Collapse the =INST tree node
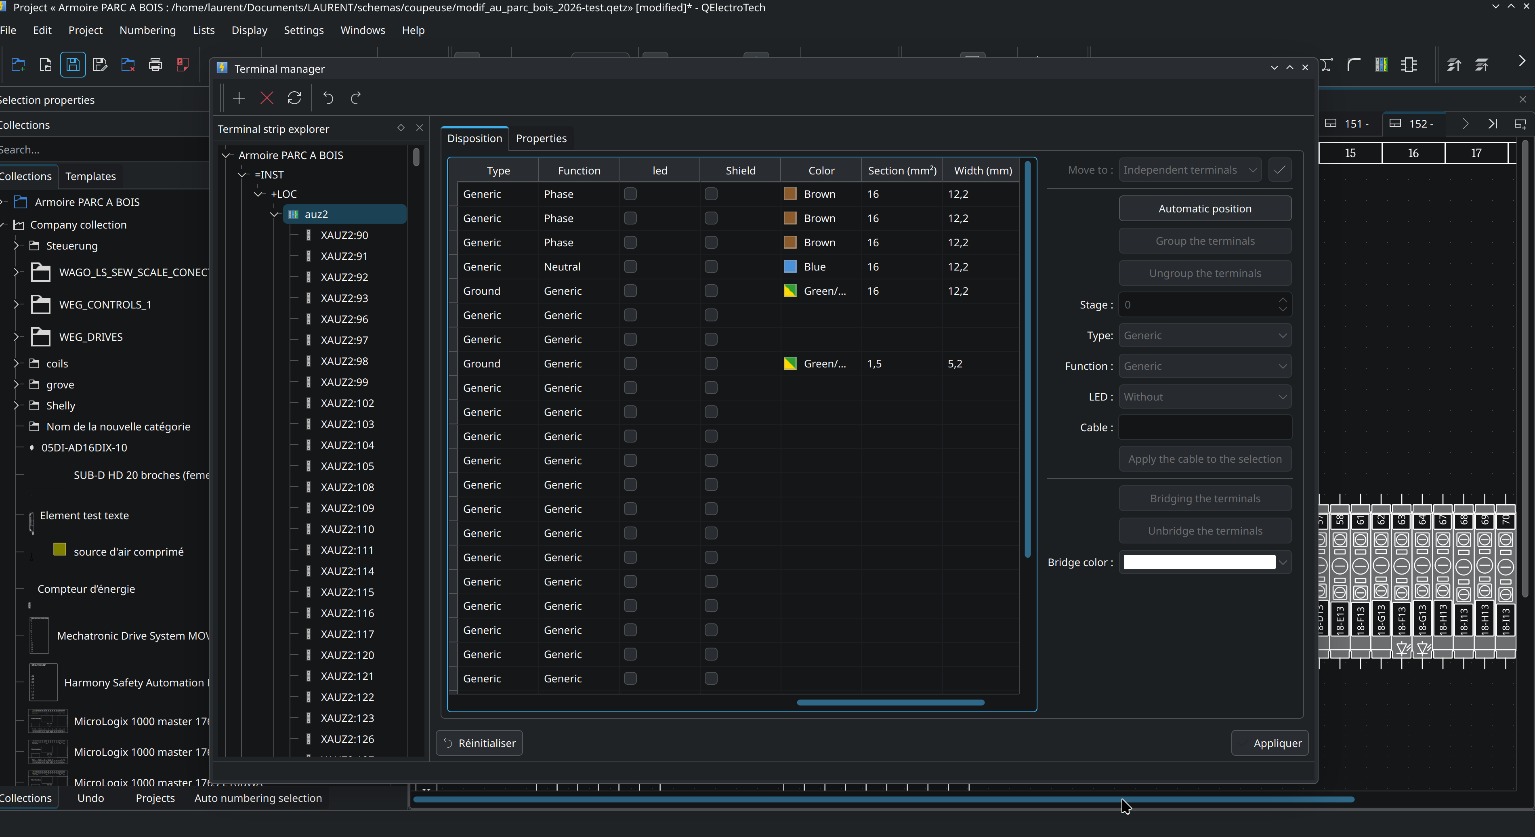1535x837 pixels. tap(242, 174)
